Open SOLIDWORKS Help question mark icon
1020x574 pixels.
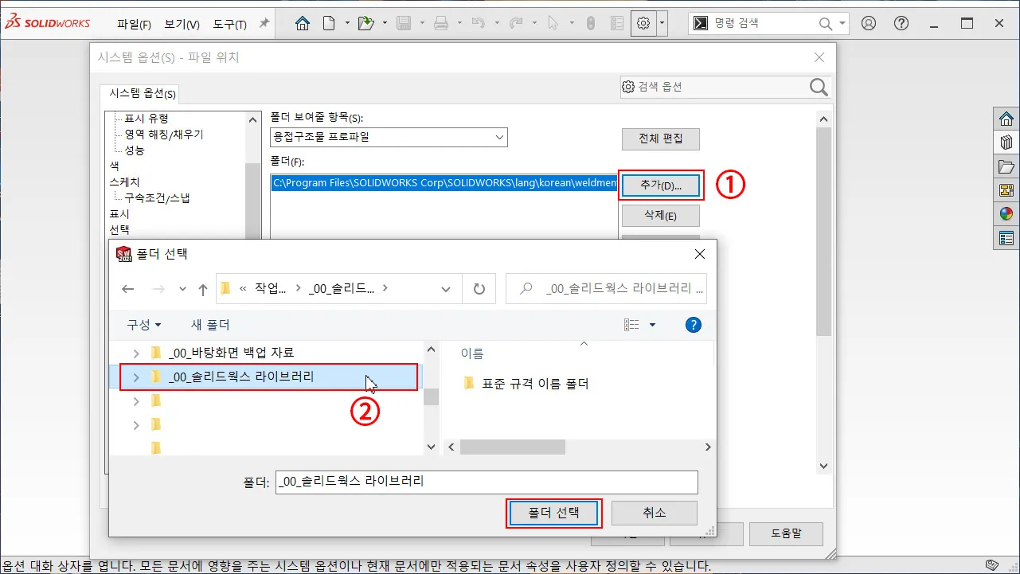[901, 23]
